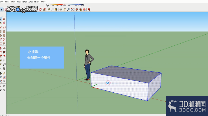Select the Rotate tool in left toolbar

pos(1,52)
